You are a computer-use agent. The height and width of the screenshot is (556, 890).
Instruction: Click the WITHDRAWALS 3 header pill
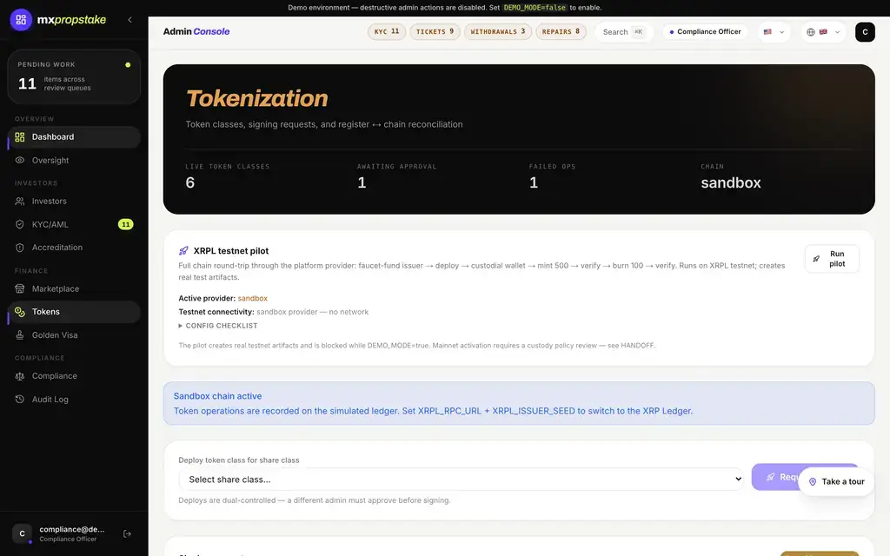click(x=498, y=32)
